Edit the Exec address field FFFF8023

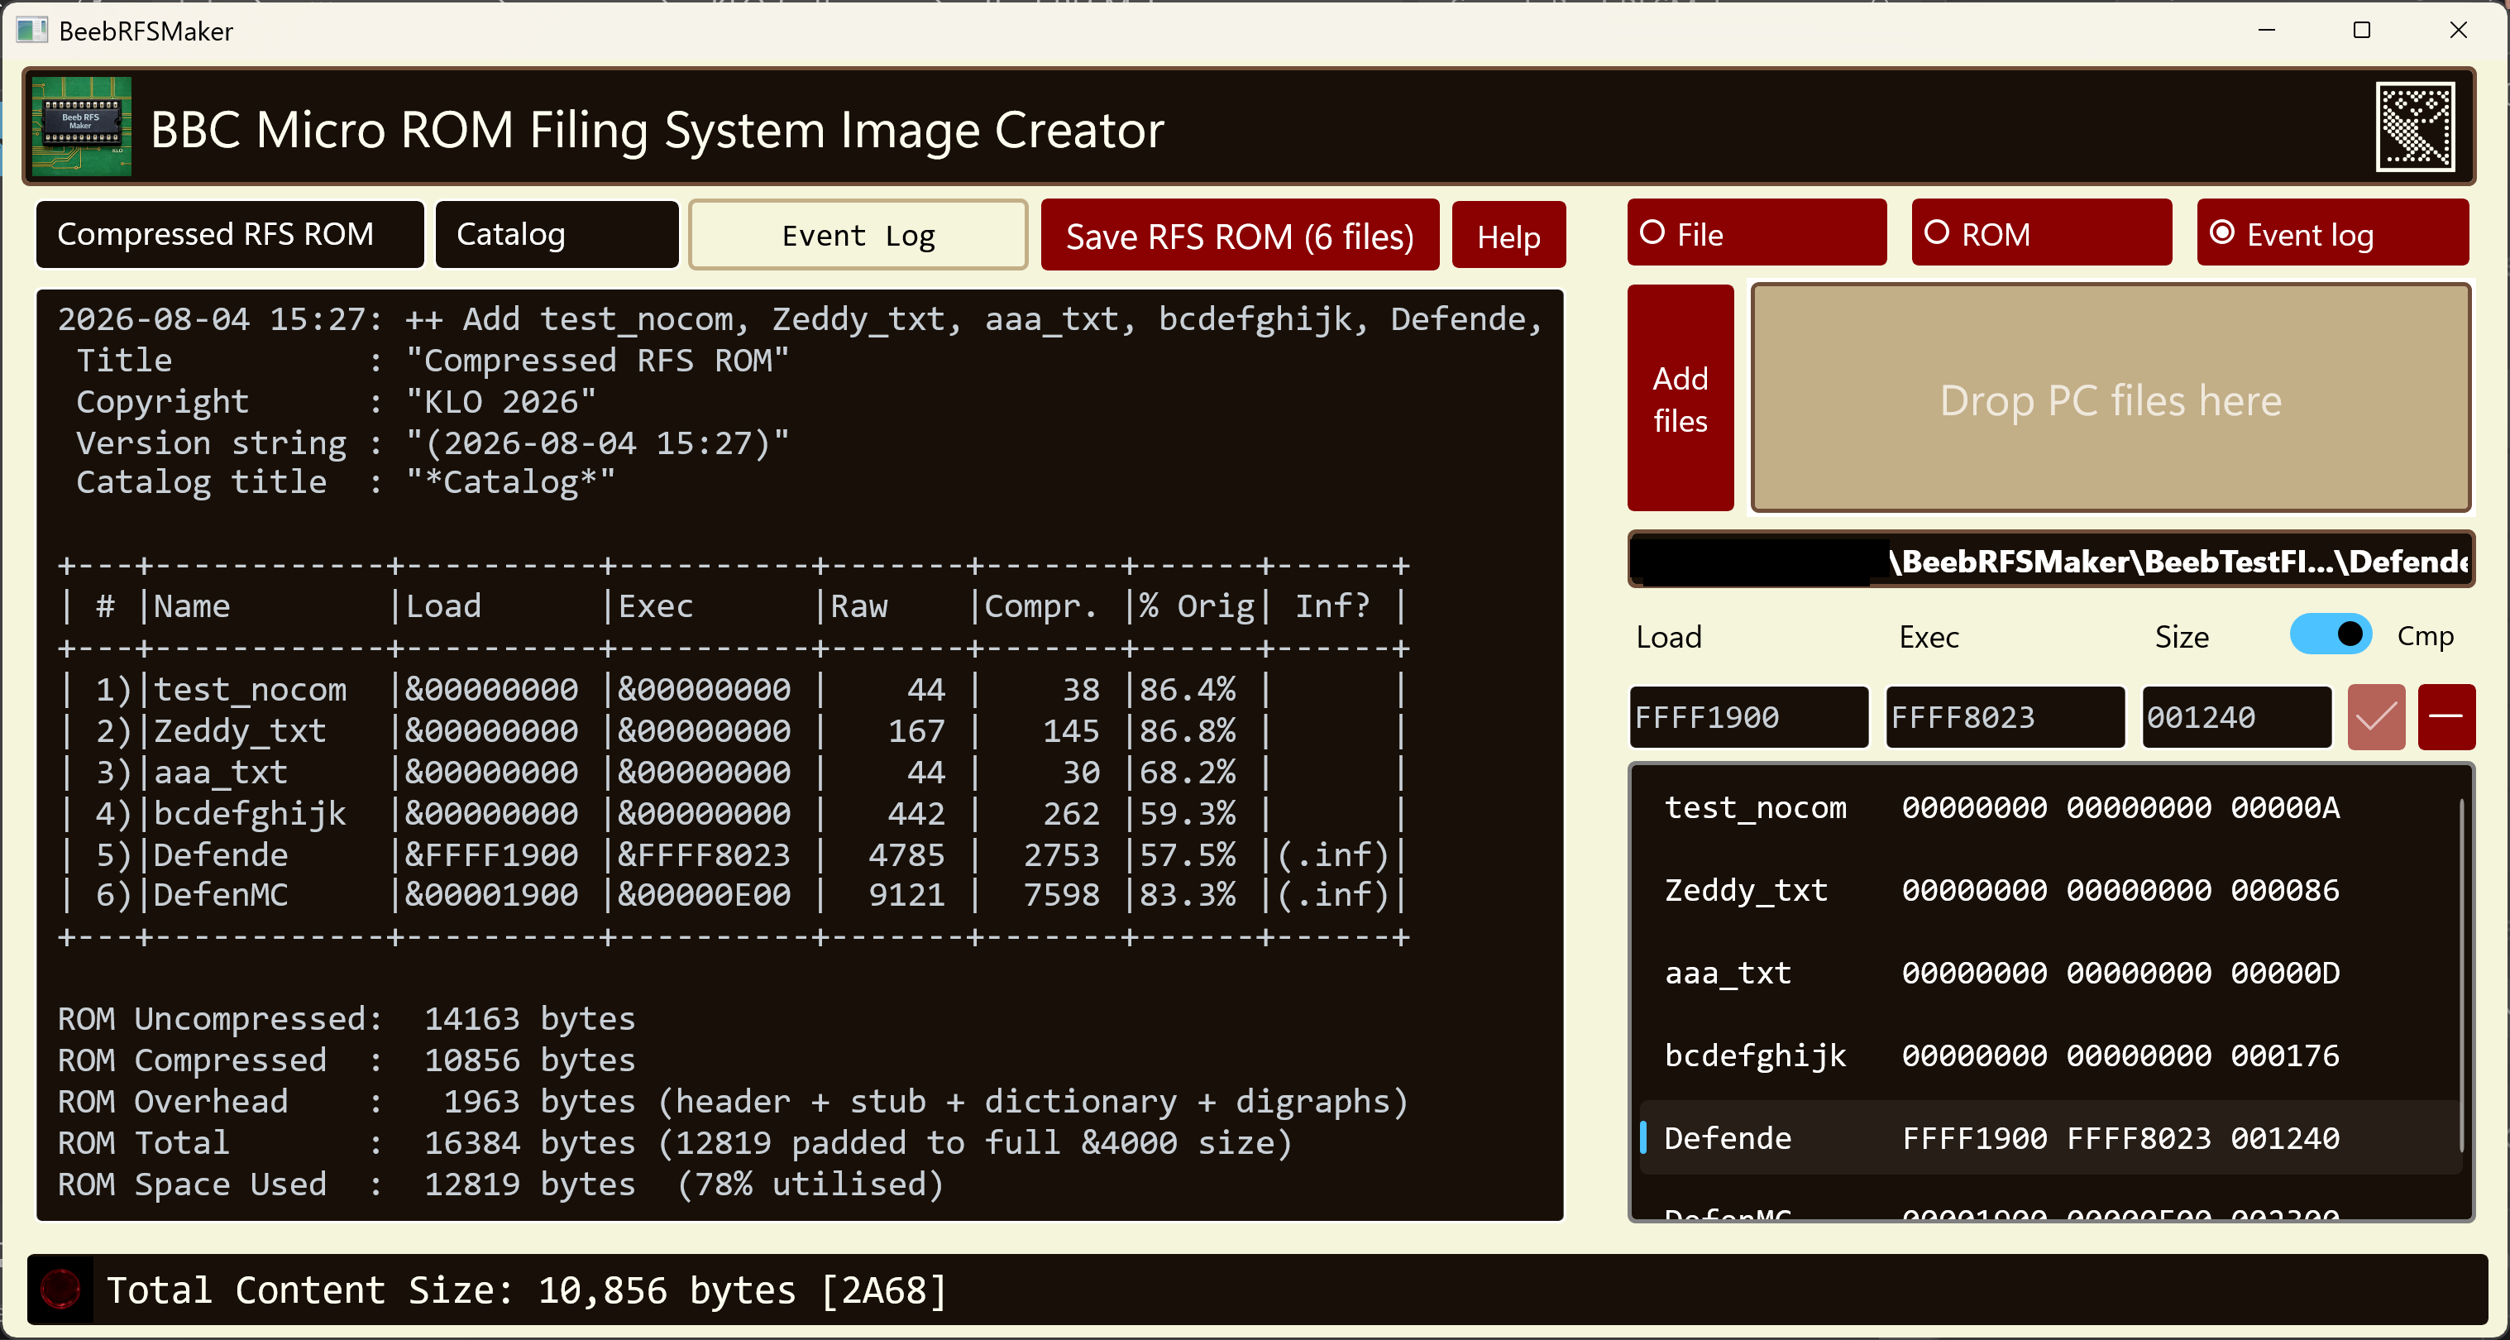[2006, 717]
